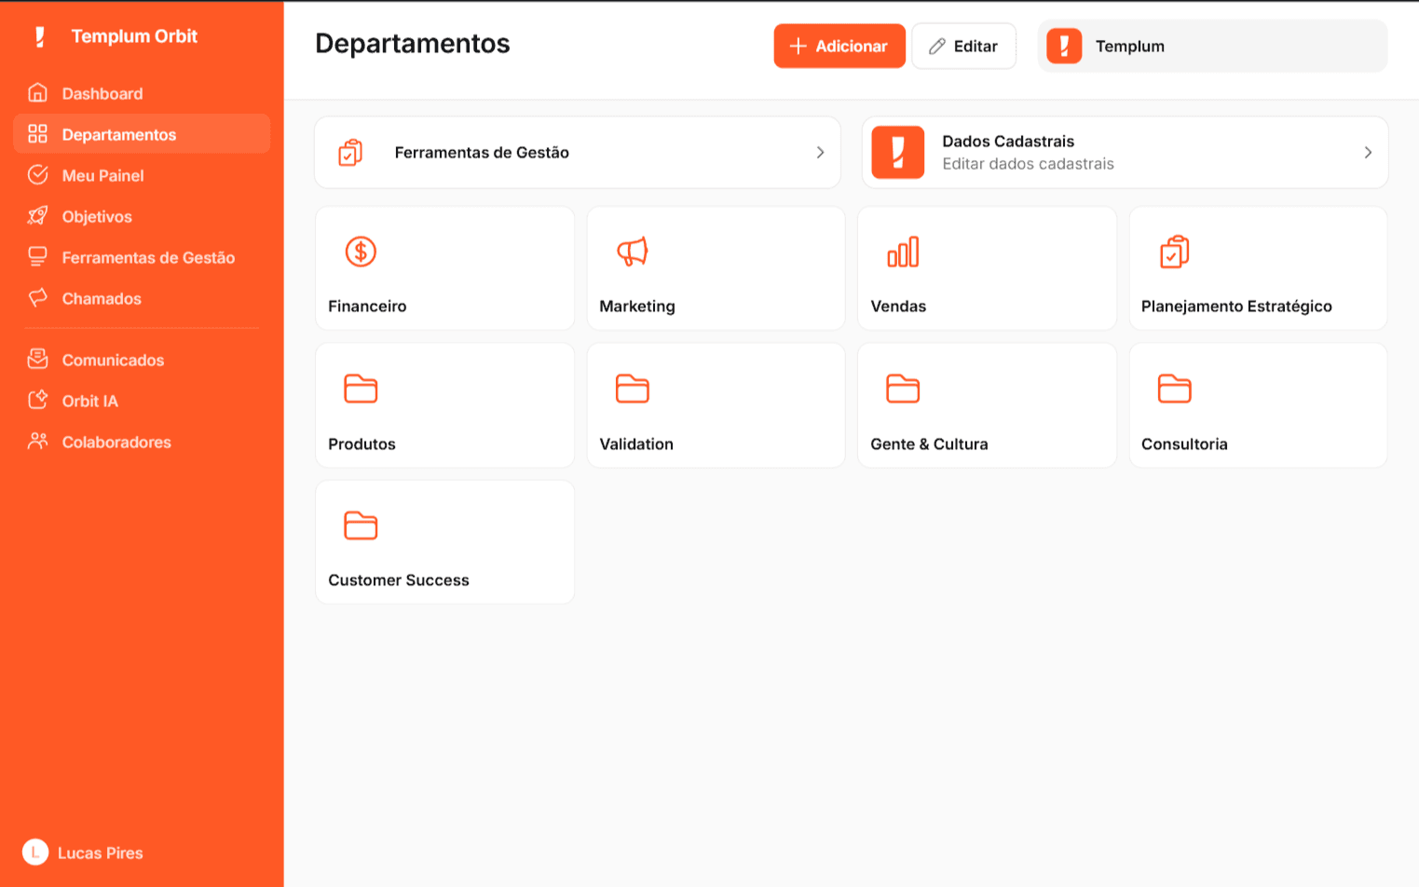Expand Dados Cadastrais chevron arrow
The width and height of the screenshot is (1419, 887).
click(x=1368, y=153)
